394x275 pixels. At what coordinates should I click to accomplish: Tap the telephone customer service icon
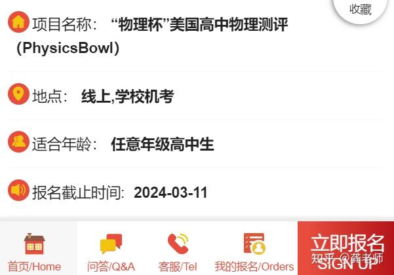(x=178, y=244)
